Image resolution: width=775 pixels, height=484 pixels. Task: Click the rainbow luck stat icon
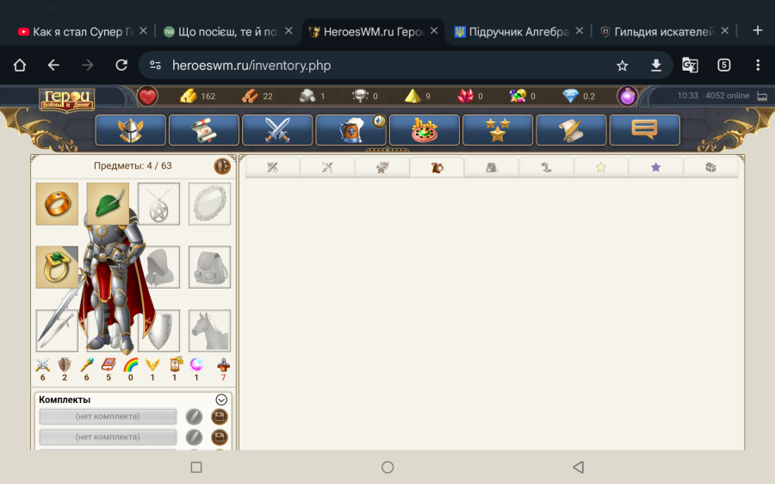click(131, 365)
